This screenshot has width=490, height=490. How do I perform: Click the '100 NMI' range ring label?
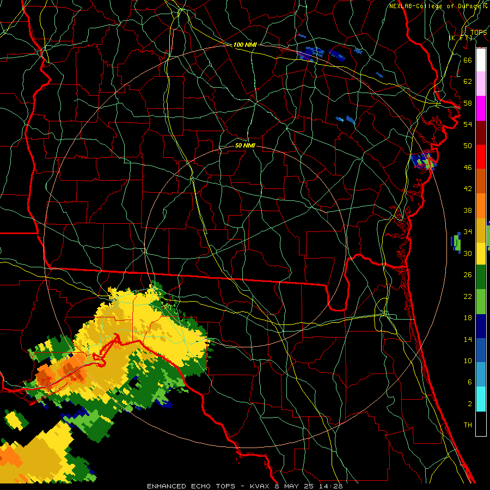[245, 45]
